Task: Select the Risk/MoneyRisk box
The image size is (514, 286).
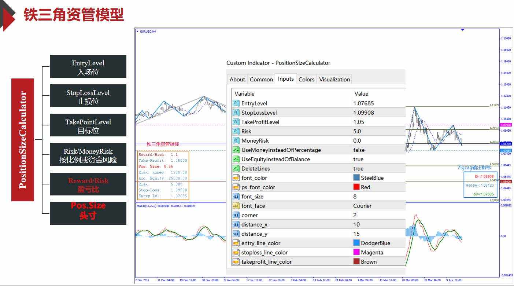Action: 88,154
